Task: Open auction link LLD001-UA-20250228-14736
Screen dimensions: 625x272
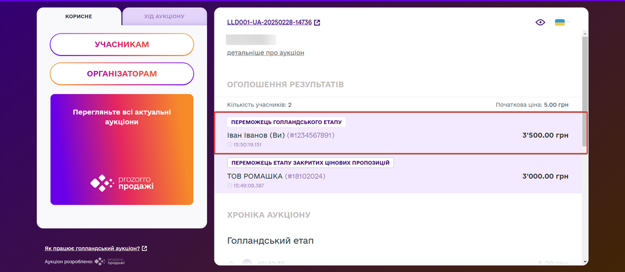Action: pyautogui.click(x=269, y=23)
